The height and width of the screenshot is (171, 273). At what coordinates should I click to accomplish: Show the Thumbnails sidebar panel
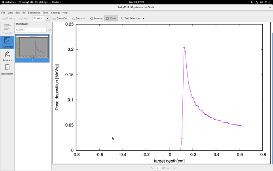tap(7, 42)
